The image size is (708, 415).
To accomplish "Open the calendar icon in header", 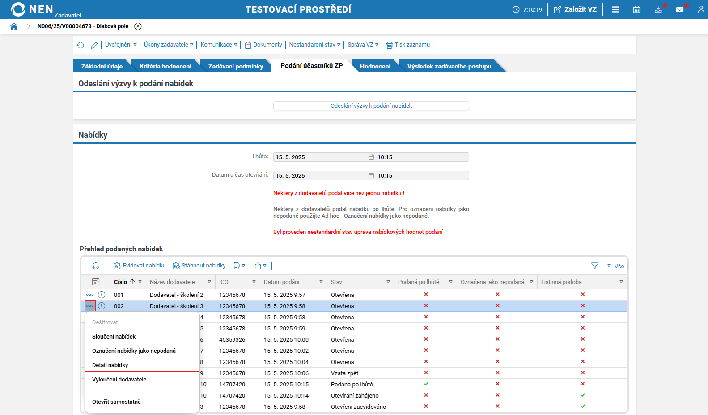I will tap(636, 9).
